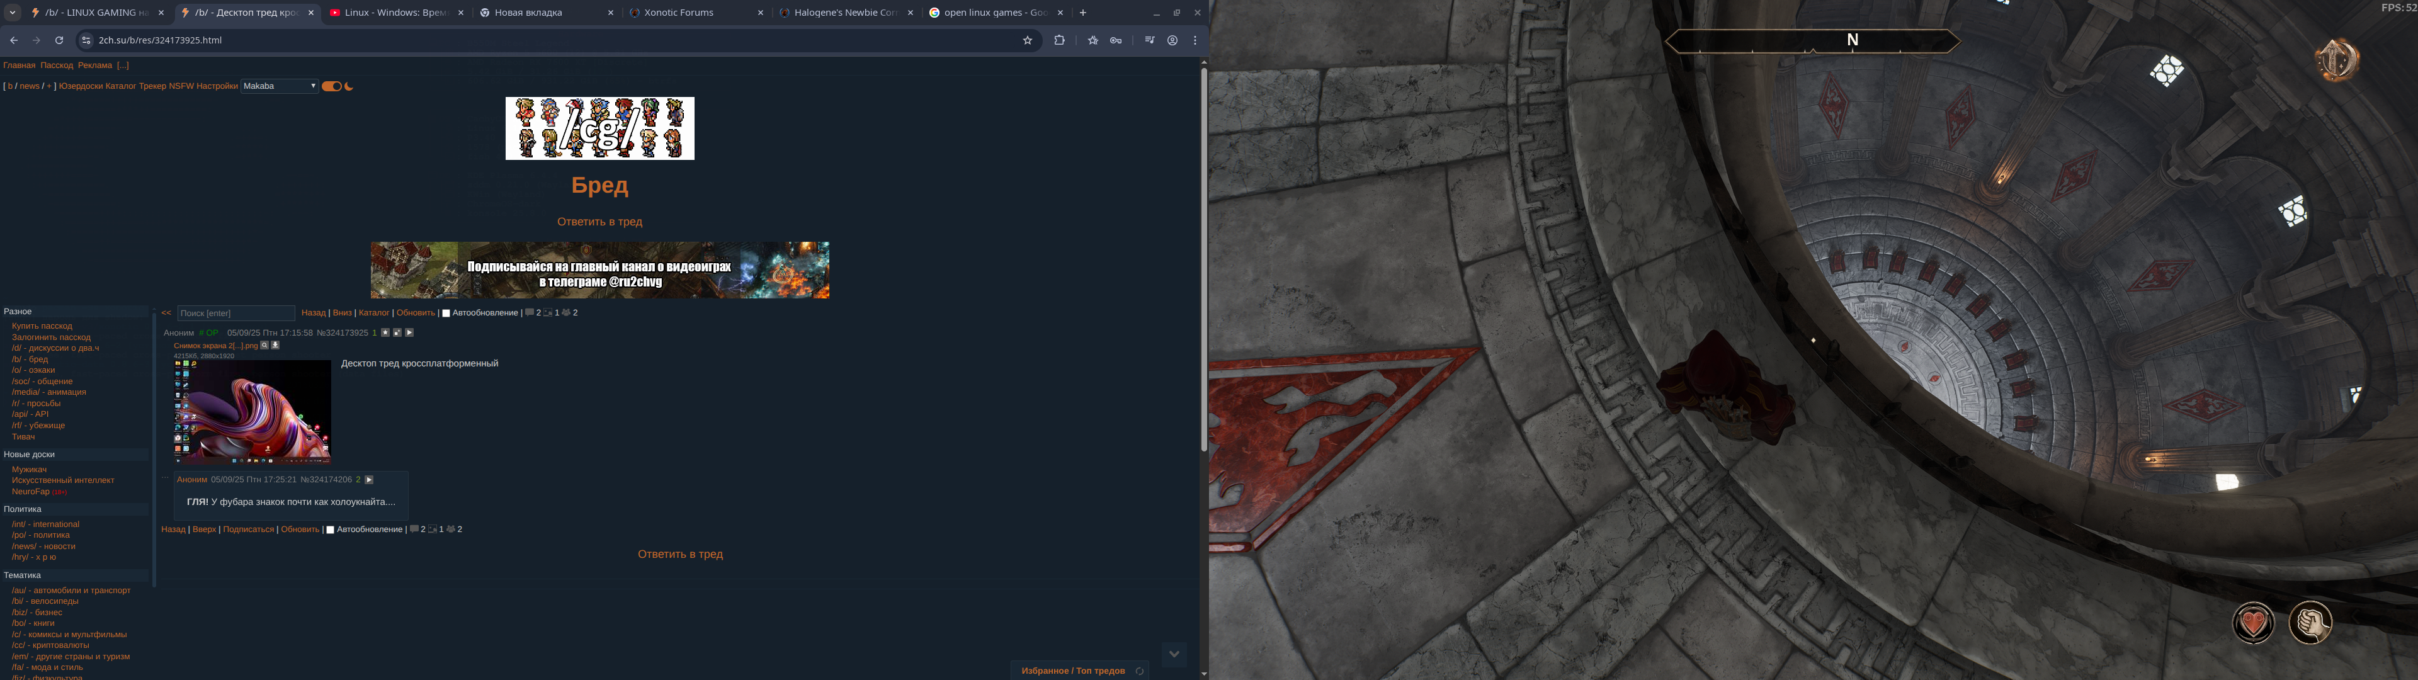Click lower Ответить в тред link

(681, 554)
